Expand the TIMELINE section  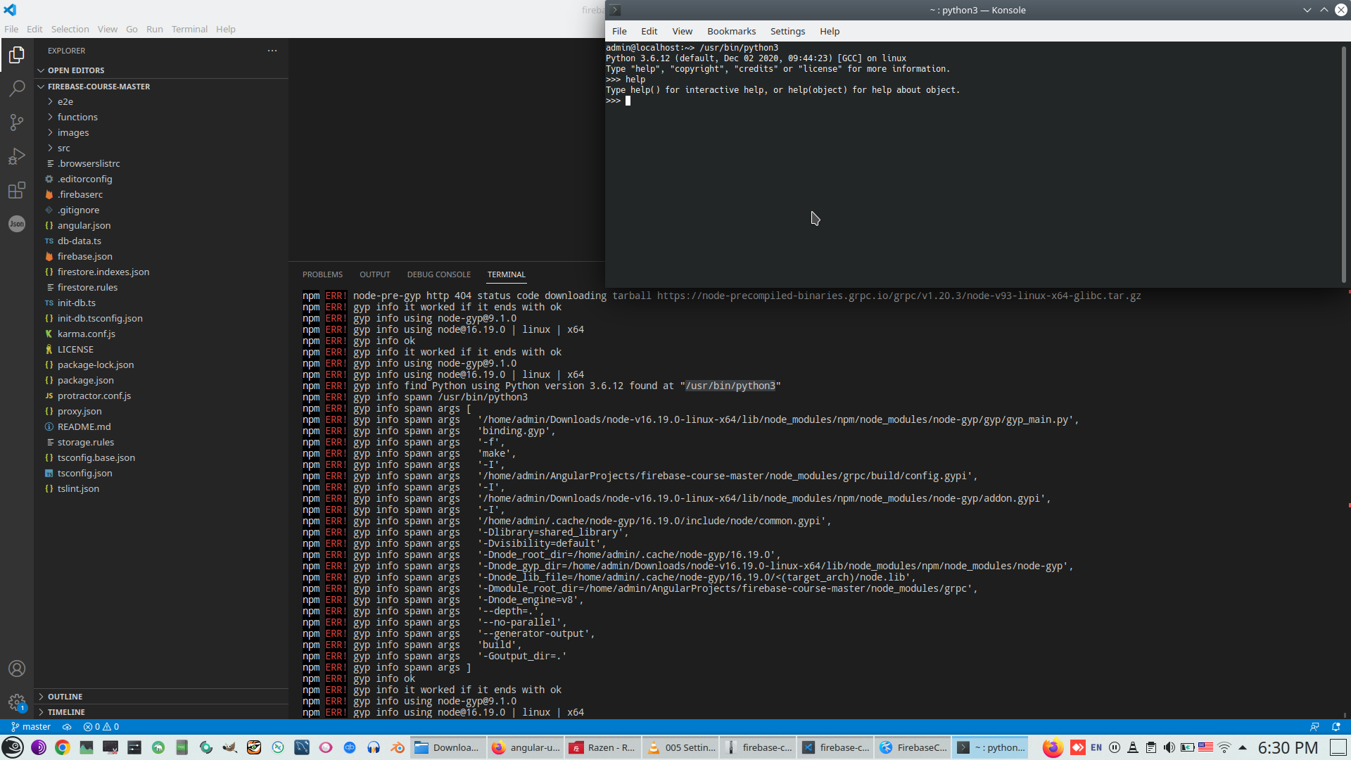pyautogui.click(x=66, y=712)
